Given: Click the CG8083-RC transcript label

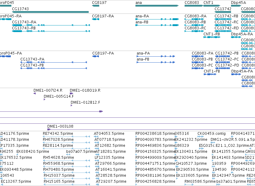Looking at the screenshot, I should pos(195,28).
